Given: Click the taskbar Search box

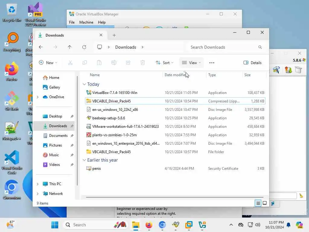Looking at the screenshot, I should (96, 225).
